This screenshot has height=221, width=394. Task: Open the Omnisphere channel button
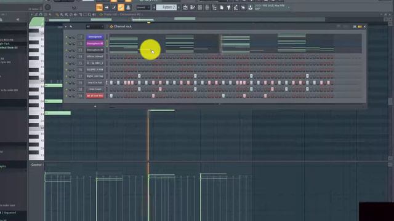tap(95, 37)
